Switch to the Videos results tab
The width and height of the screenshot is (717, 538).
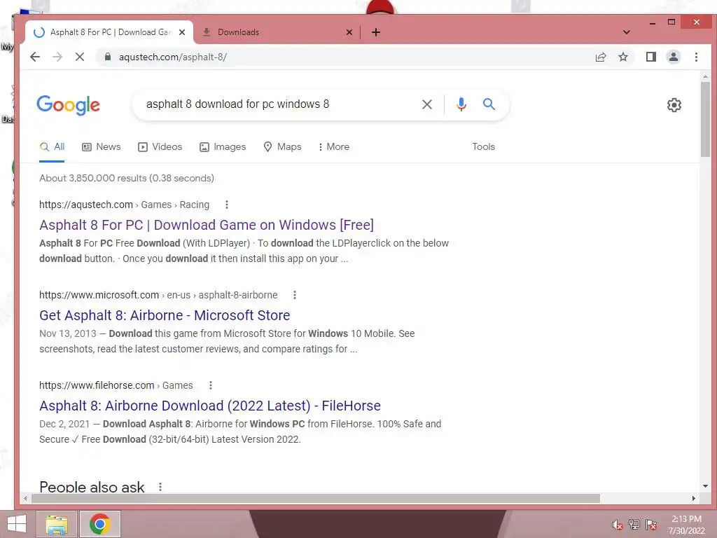click(160, 147)
